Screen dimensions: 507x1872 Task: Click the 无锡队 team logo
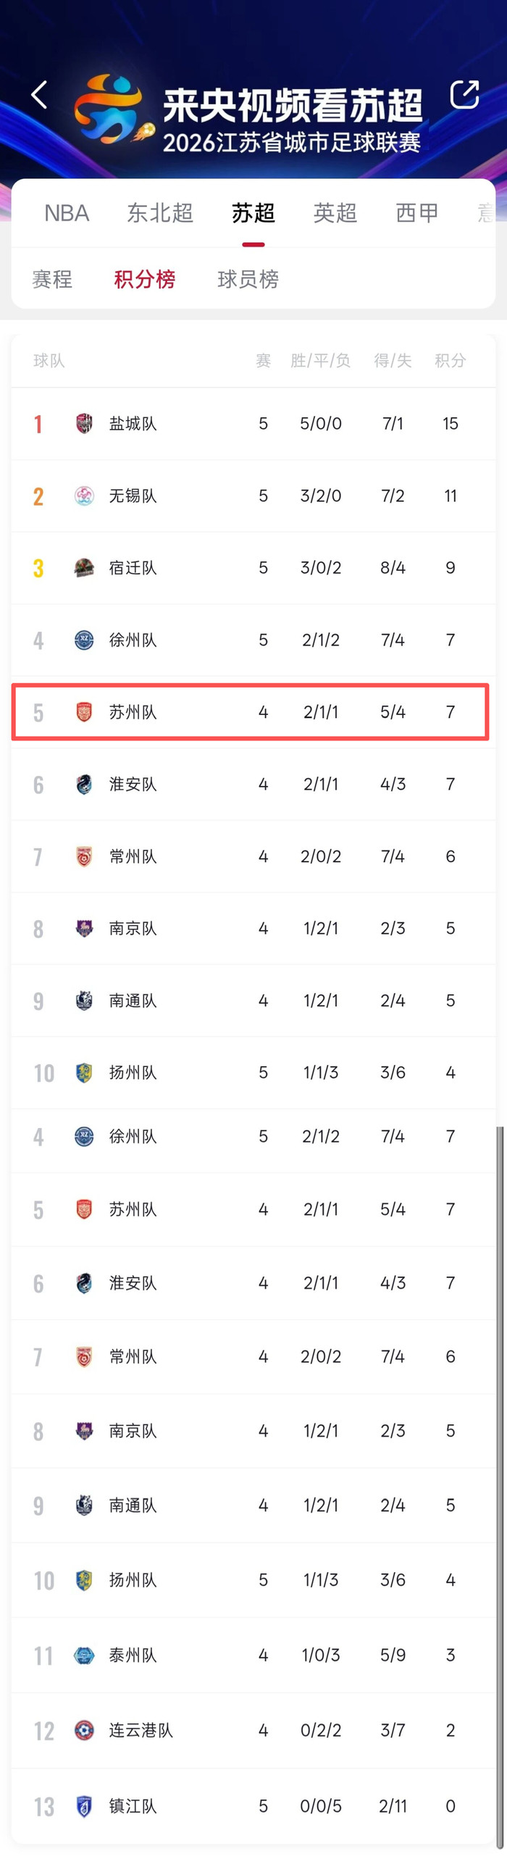(84, 496)
